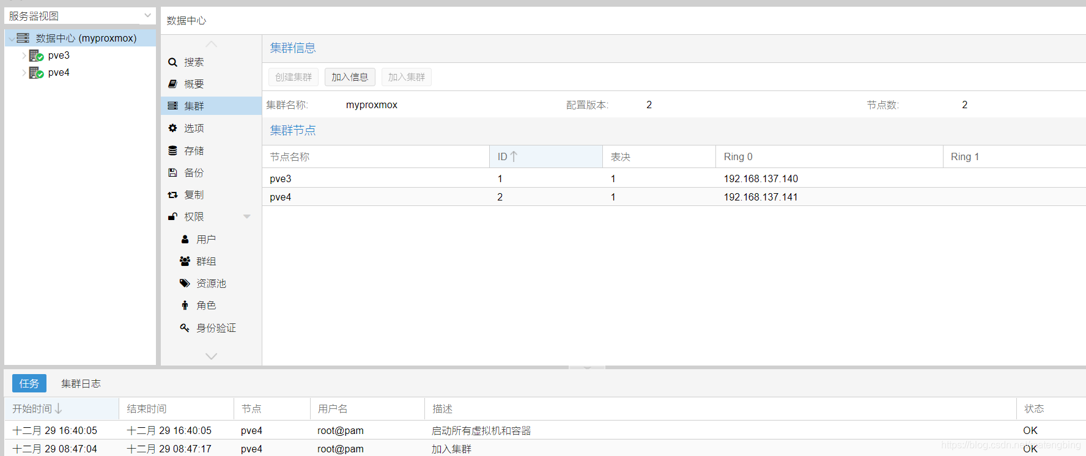Open the 备份 menu entry
Screen dimensions: 1086x456
point(212,173)
